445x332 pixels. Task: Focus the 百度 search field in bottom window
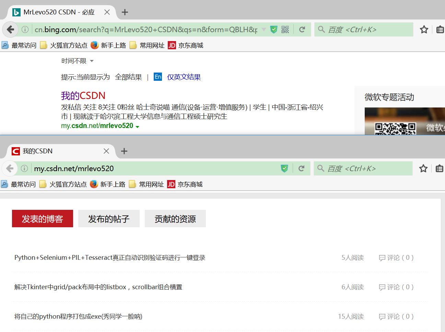363,168
